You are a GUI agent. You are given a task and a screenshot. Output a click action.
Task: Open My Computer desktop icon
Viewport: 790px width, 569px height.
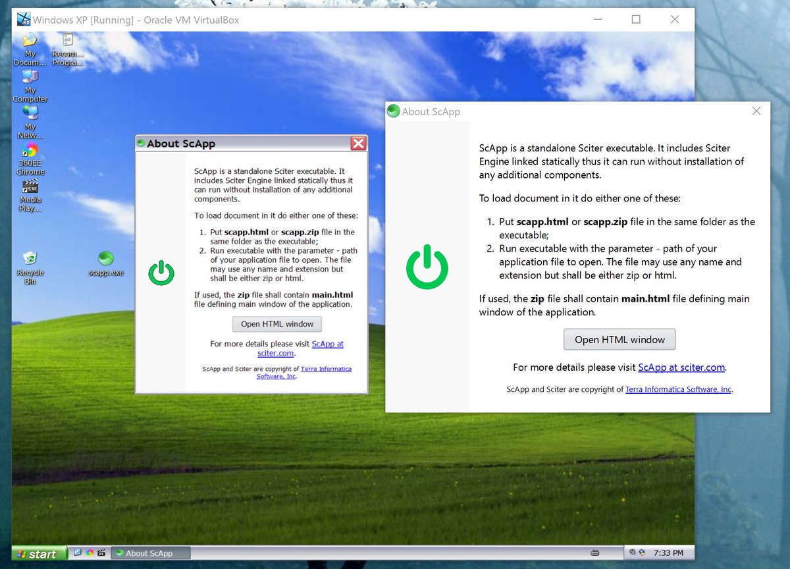click(30, 86)
